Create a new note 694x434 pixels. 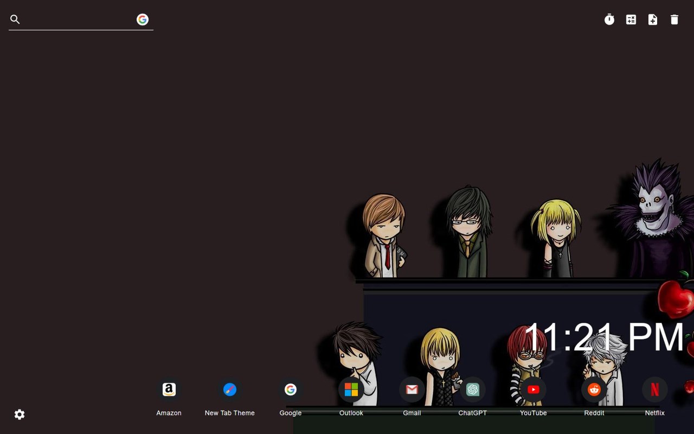653,20
